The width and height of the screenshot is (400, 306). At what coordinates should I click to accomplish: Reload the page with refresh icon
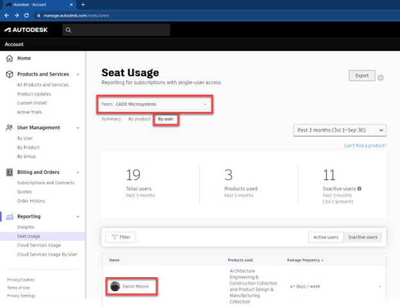coord(26,15)
